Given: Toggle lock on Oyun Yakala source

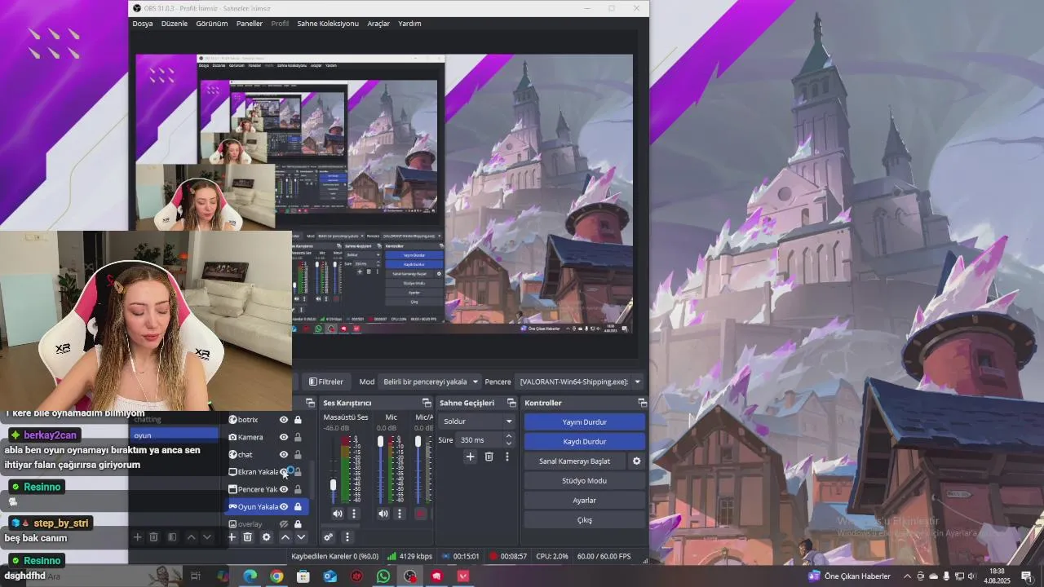Looking at the screenshot, I should 298,506.
